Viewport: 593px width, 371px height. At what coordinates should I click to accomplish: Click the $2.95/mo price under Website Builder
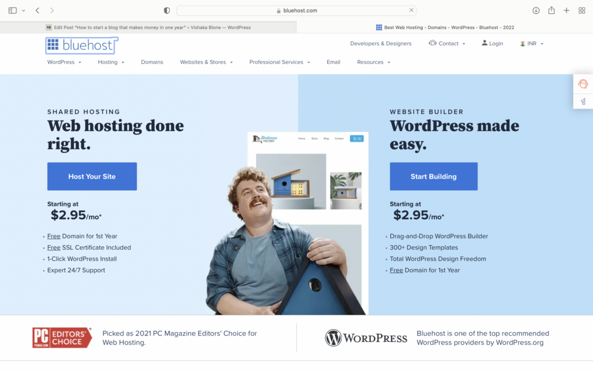tap(419, 216)
